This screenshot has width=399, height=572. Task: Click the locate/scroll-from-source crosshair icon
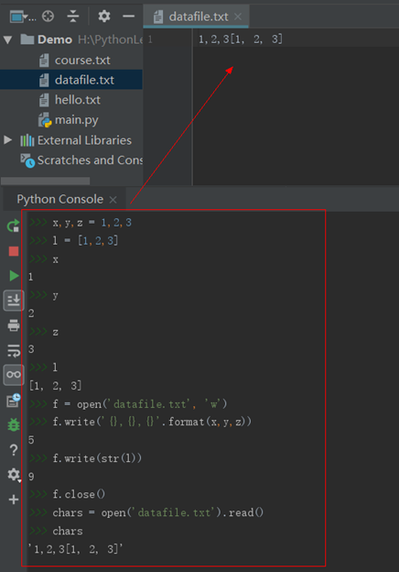pyautogui.click(x=49, y=16)
